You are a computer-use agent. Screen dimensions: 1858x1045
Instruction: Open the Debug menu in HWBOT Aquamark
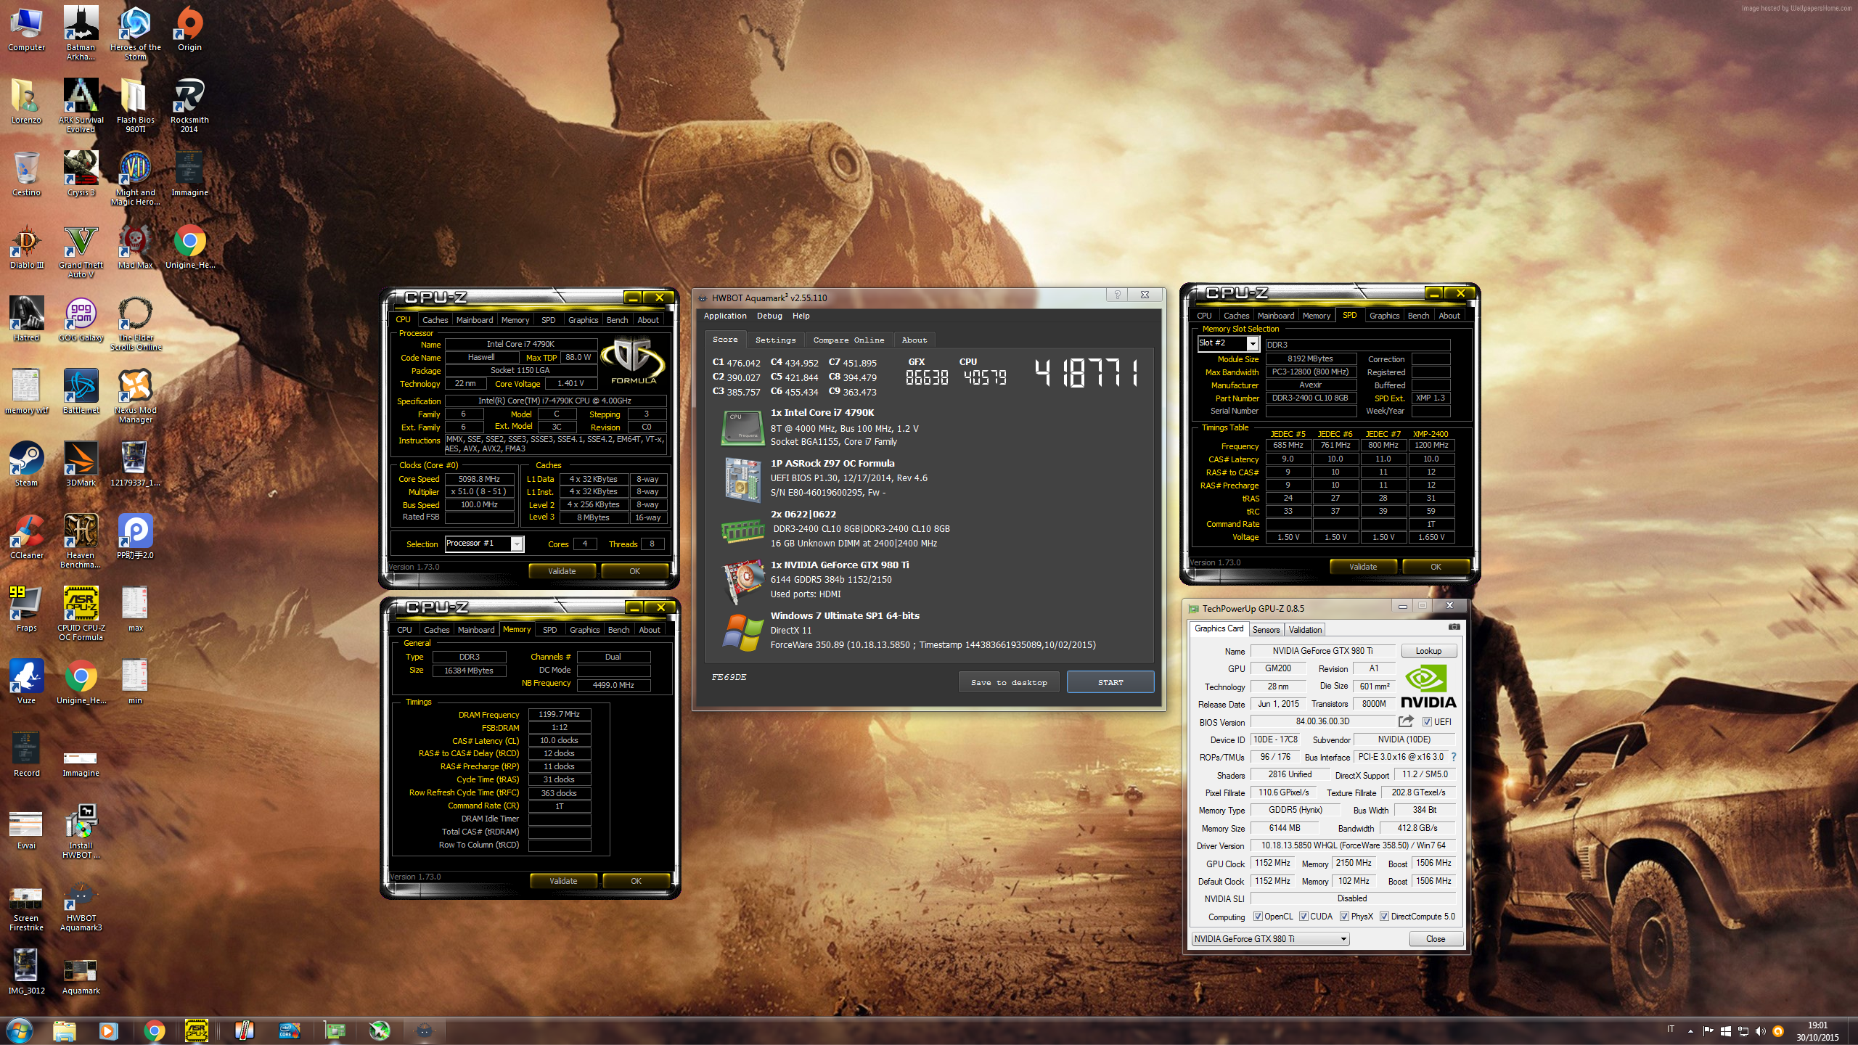click(x=769, y=316)
